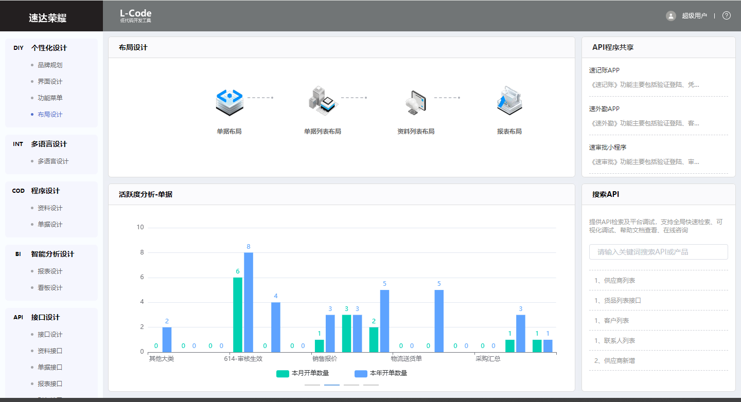Open the 速记账APP shared program link
This screenshot has width=741, height=402.
click(x=605, y=70)
